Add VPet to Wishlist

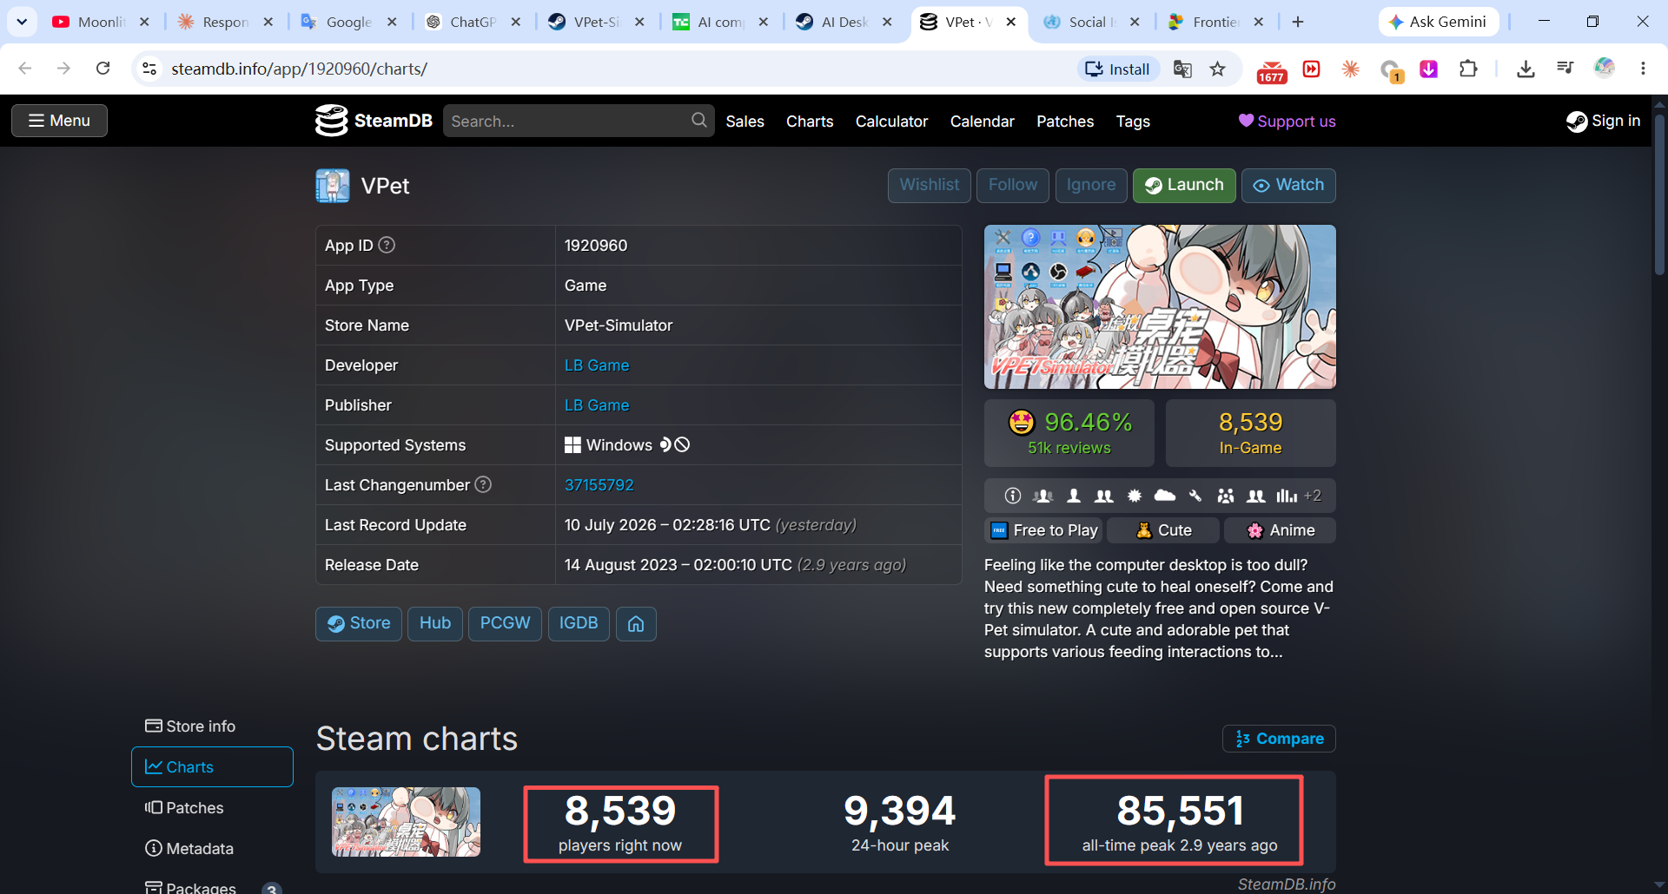tap(929, 185)
